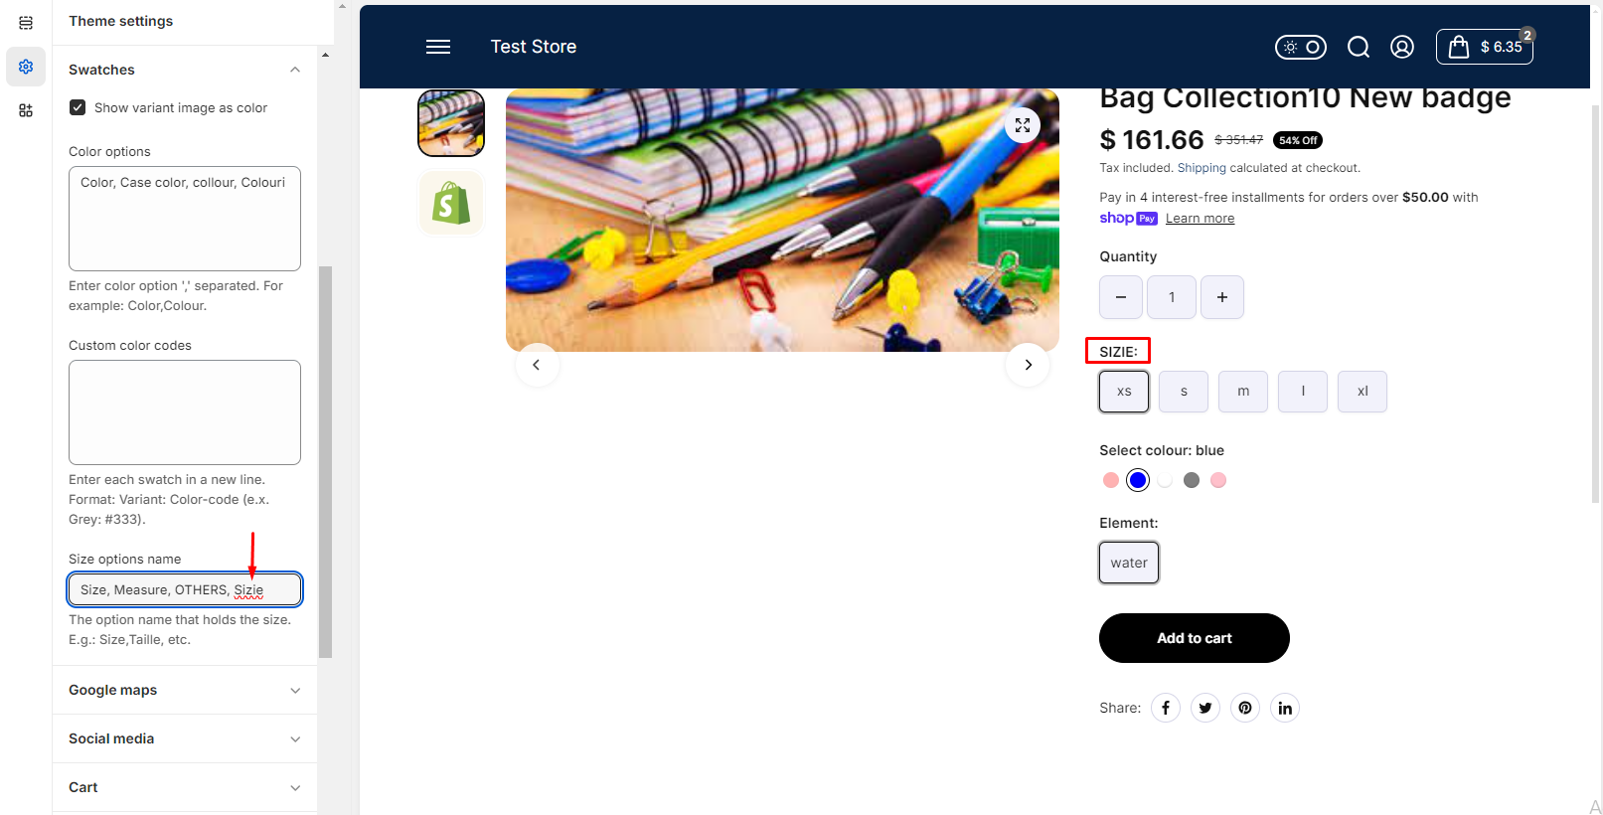Open the cart showing $ 6.35
Screen dimensions: 1603x815
(1485, 47)
